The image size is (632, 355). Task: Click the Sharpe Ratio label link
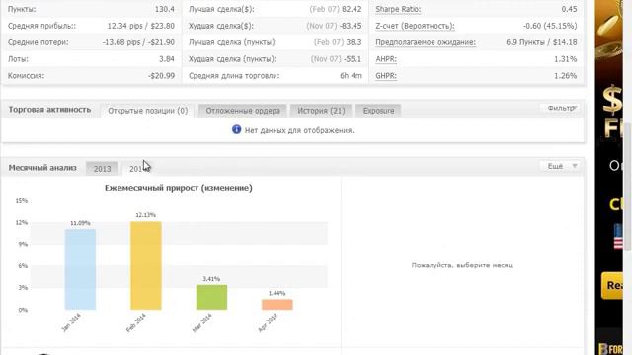[398, 9]
